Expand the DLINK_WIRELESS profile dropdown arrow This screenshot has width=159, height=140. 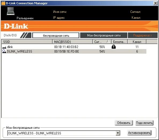pyautogui.click(x=118, y=133)
